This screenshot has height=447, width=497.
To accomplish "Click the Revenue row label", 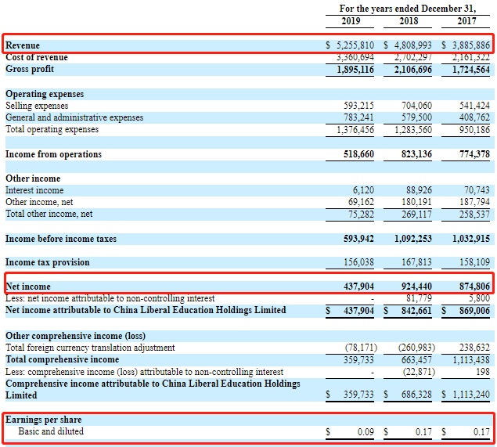I will point(23,45).
